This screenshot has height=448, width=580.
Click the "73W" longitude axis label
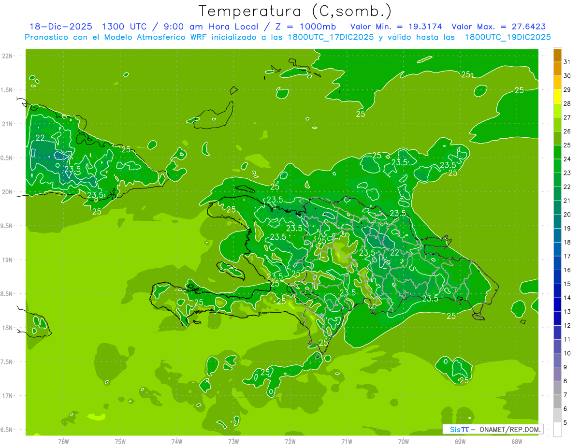(233, 442)
